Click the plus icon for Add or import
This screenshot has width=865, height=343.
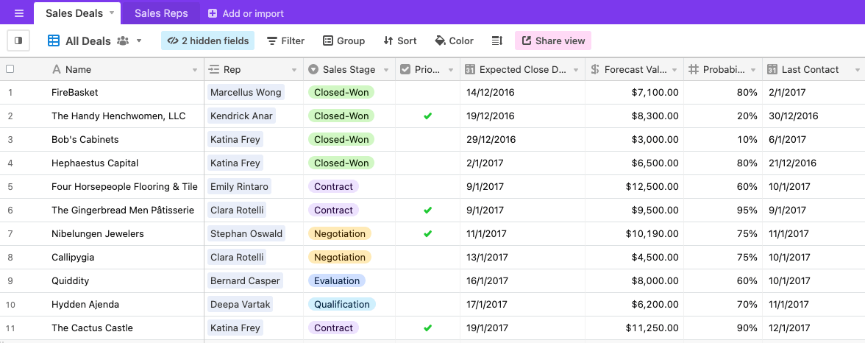pos(213,13)
